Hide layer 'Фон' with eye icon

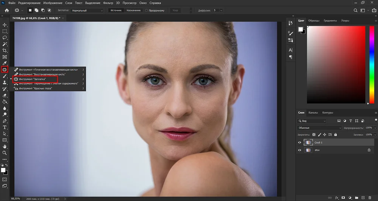click(300, 150)
